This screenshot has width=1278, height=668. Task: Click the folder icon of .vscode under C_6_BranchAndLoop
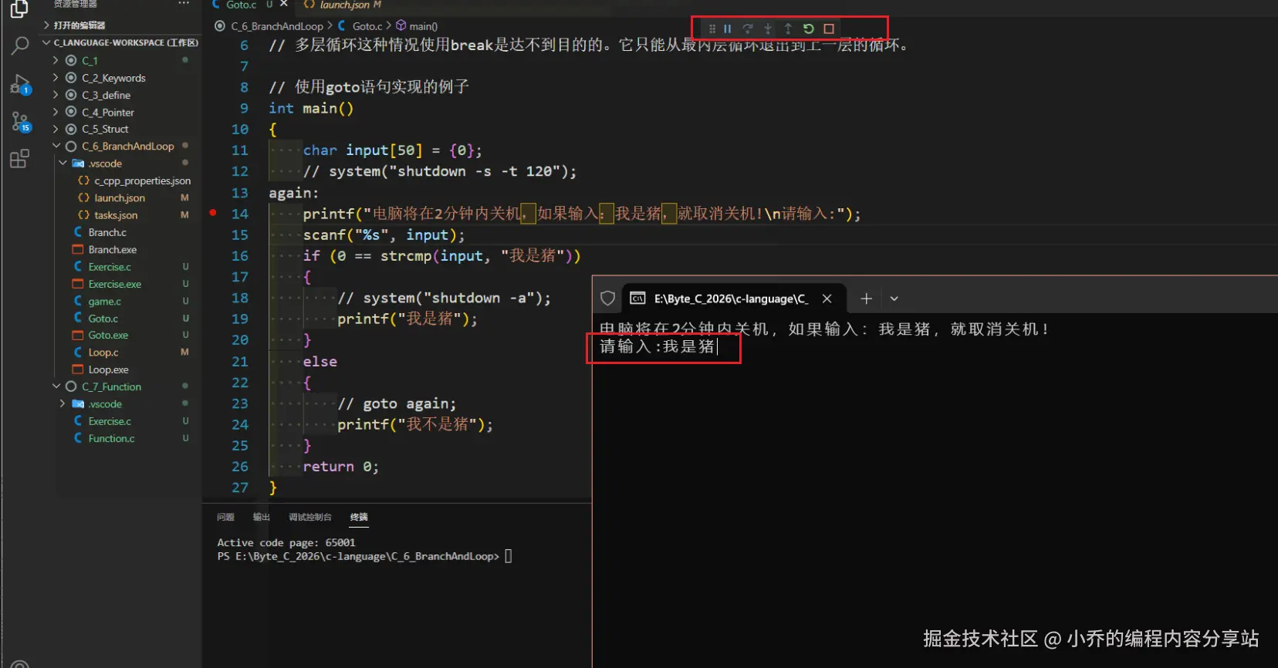point(78,164)
